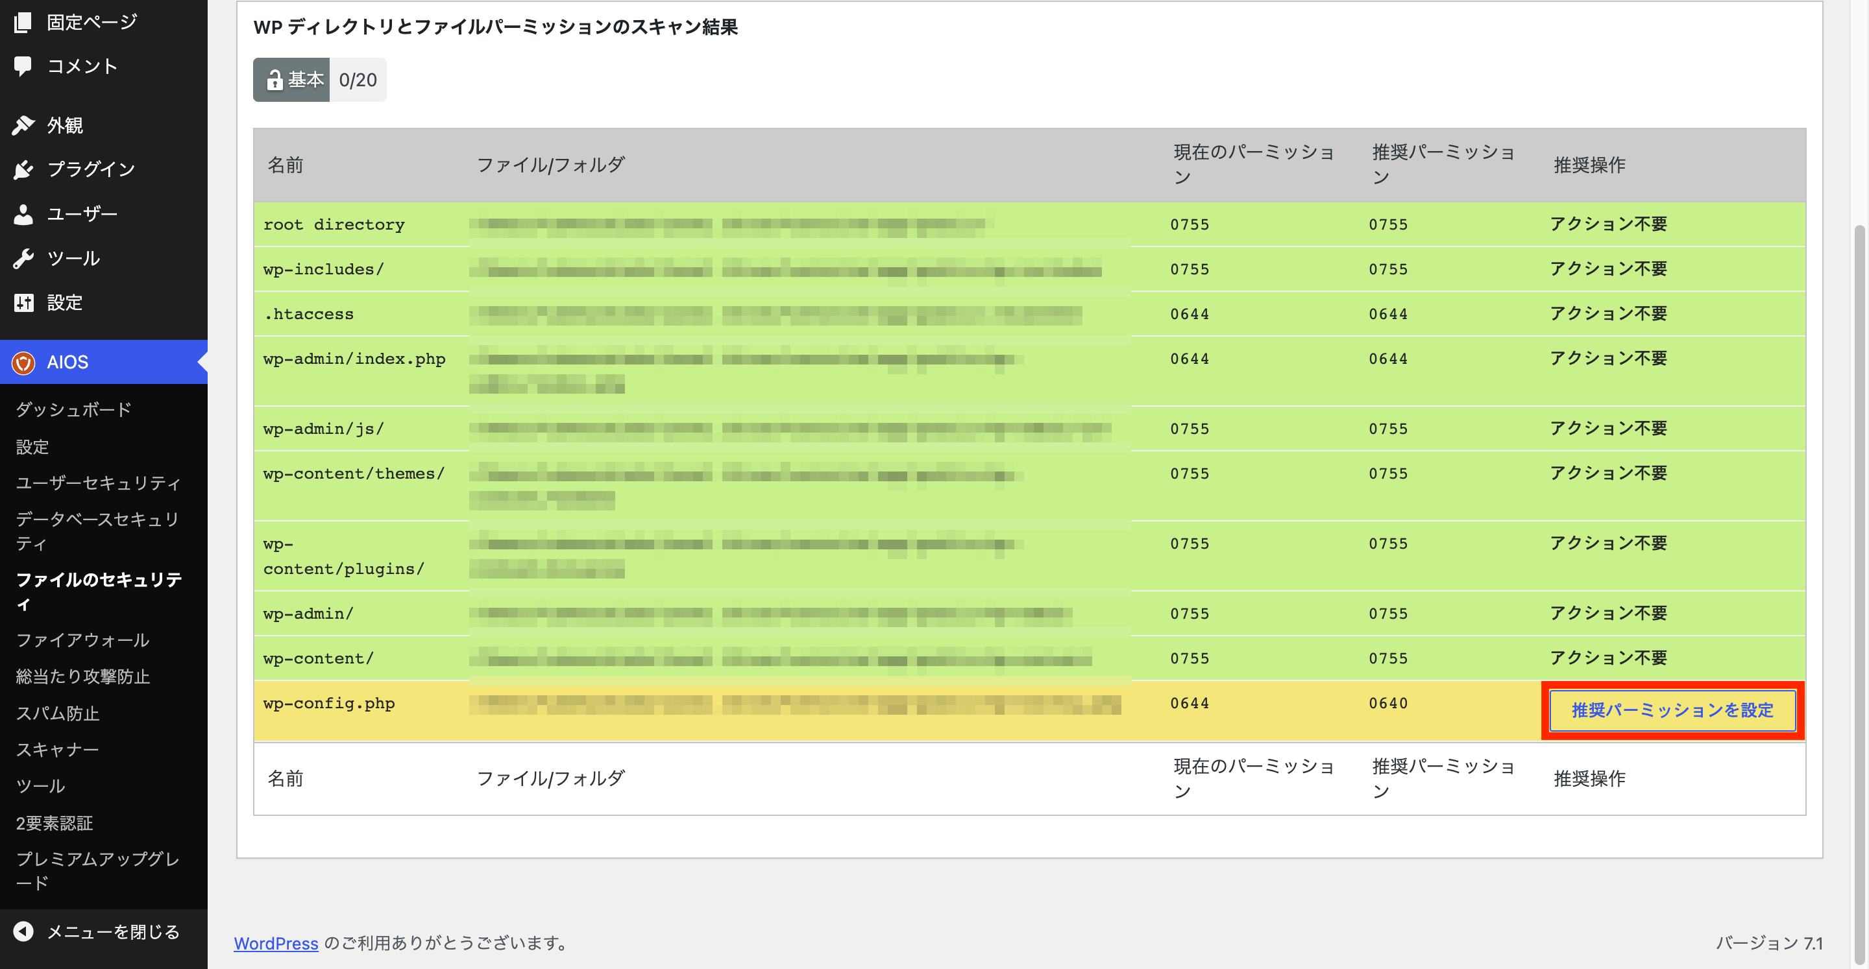Click the ファイル/フォルダ top column header
The image size is (1869, 969).
coord(551,165)
